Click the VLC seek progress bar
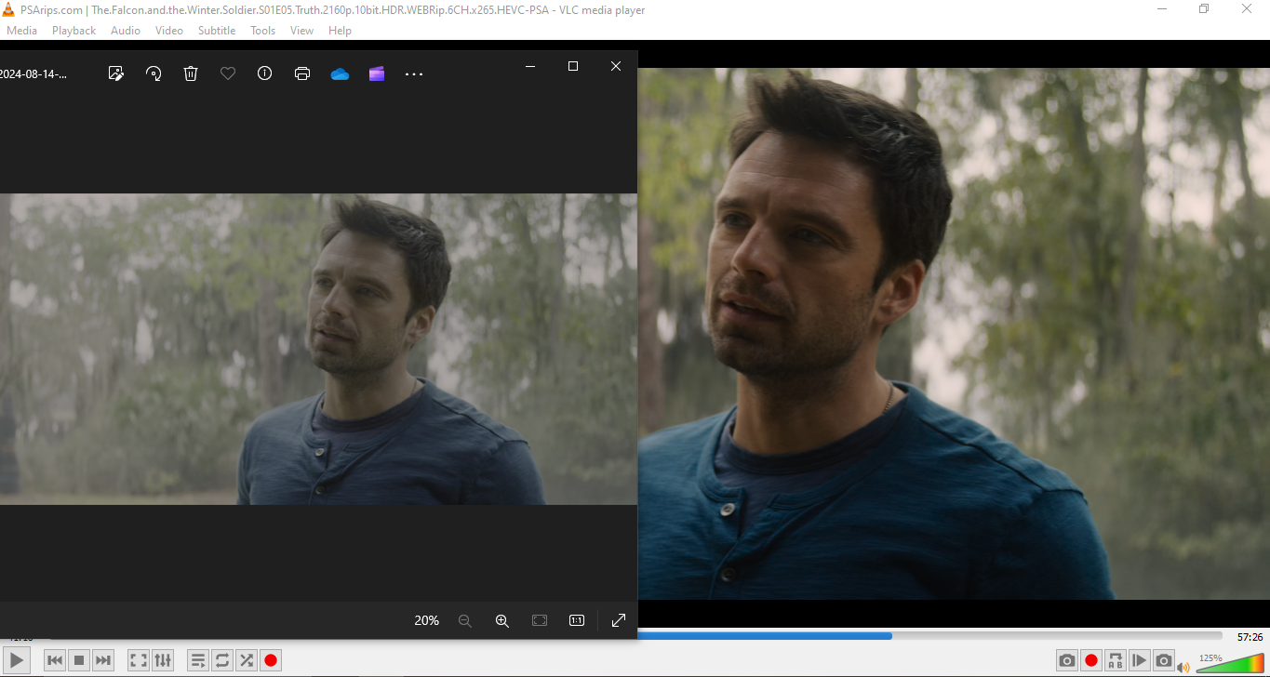1270x677 pixels. pyautogui.click(x=929, y=636)
